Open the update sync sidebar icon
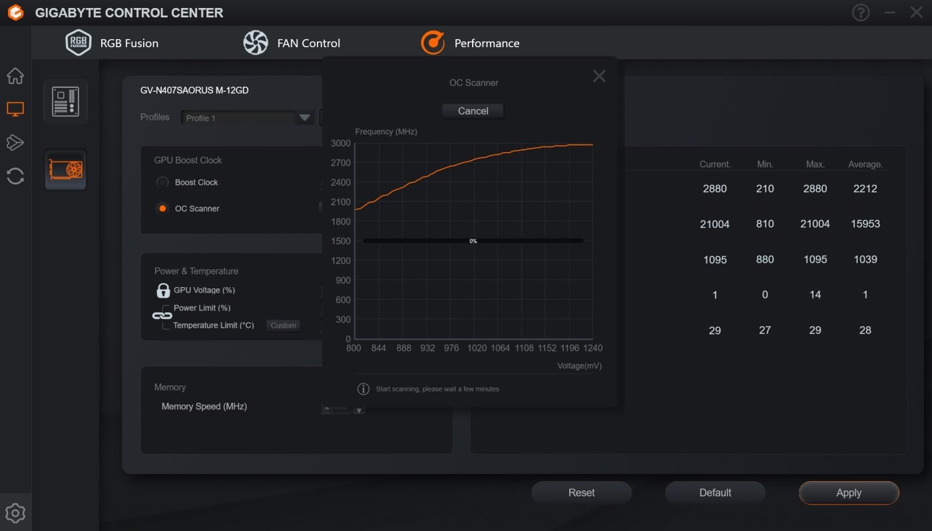Image resolution: width=932 pixels, height=531 pixels. pos(15,176)
